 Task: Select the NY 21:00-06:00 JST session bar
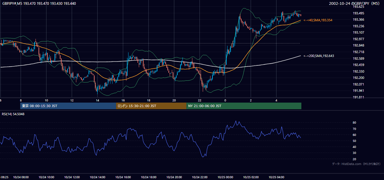click(244, 106)
